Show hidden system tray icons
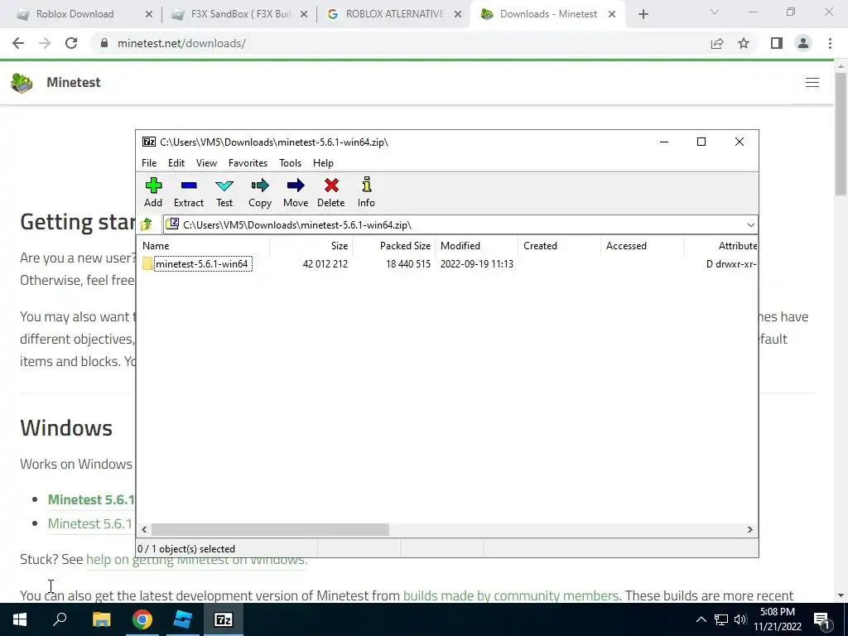Screen dimensions: 848x636 tap(701, 619)
